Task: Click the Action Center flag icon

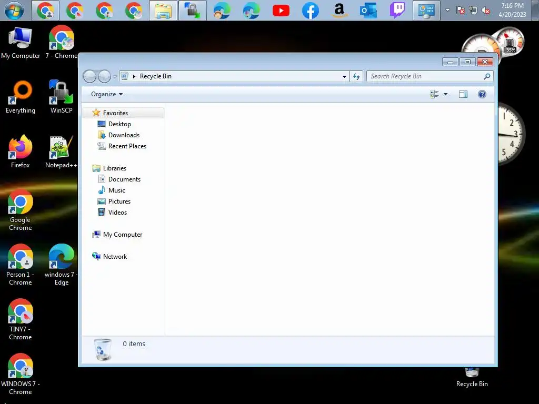Action: (460, 11)
